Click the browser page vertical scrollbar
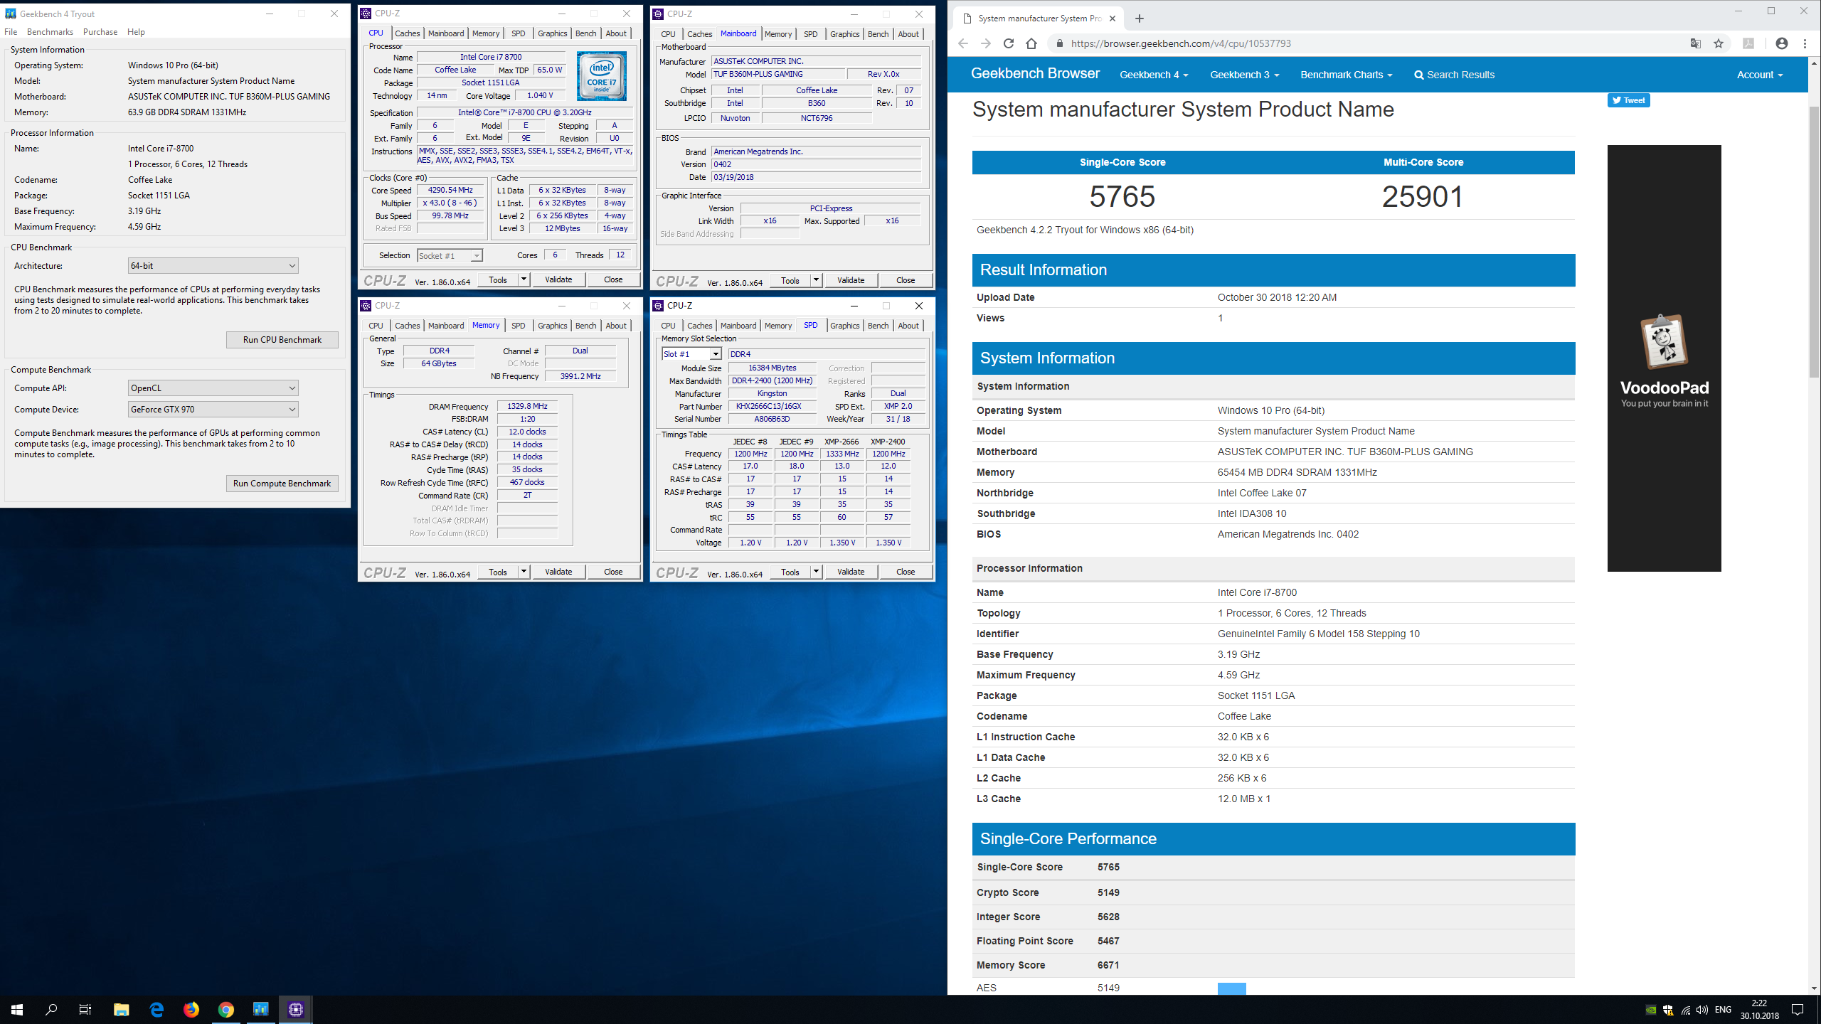Image resolution: width=1821 pixels, height=1024 pixels. [1814, 242]
